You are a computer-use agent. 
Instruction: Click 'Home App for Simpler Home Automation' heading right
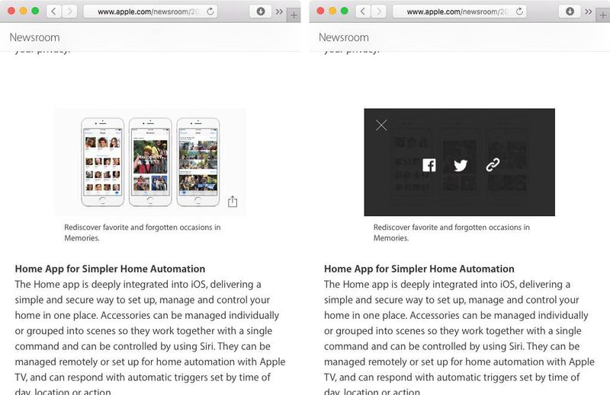coord(419,269)
